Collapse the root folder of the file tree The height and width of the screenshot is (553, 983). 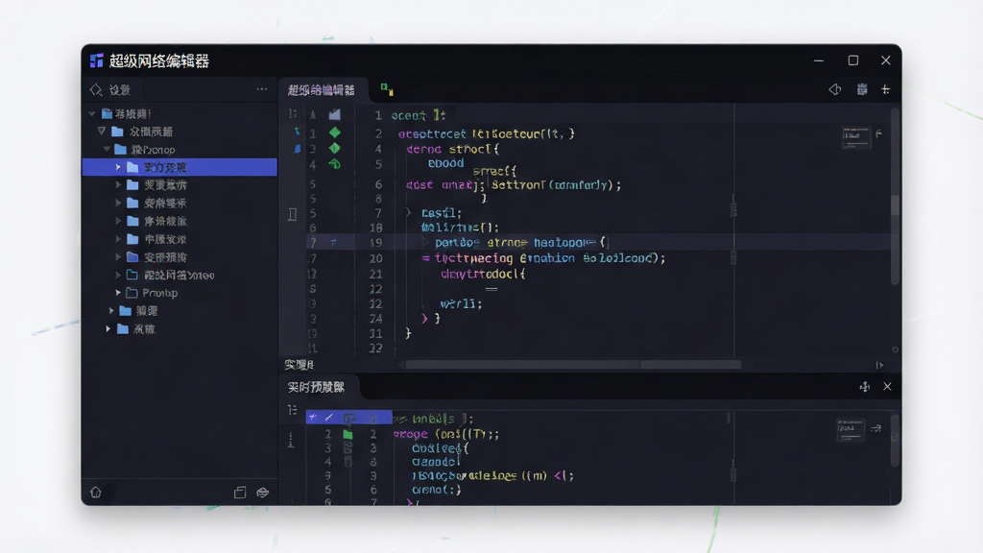pos(92,114)
